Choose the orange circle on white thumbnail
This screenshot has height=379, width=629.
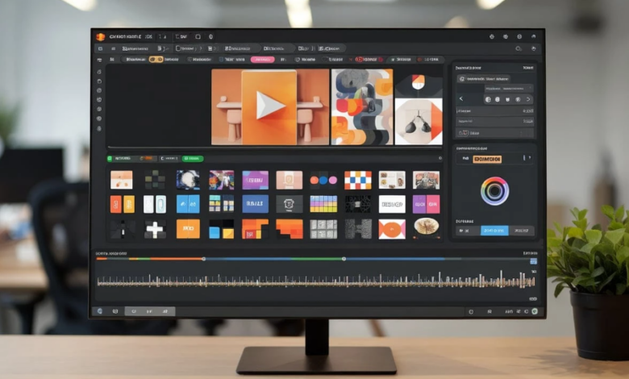tap(392, 229)
